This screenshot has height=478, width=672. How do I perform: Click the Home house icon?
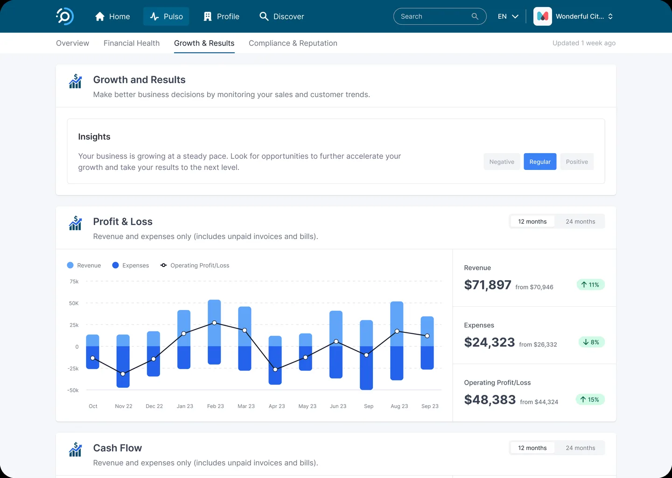coord(99,16)
